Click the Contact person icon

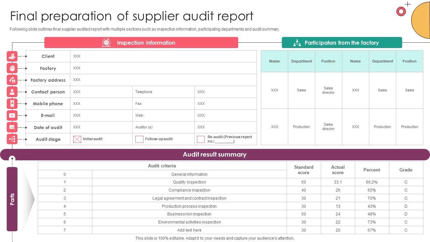click(12, 92)
